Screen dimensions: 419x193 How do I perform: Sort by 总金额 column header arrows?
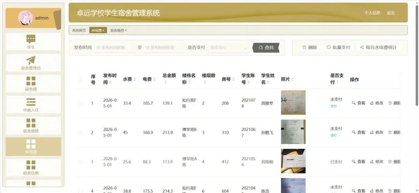(165, 83)
